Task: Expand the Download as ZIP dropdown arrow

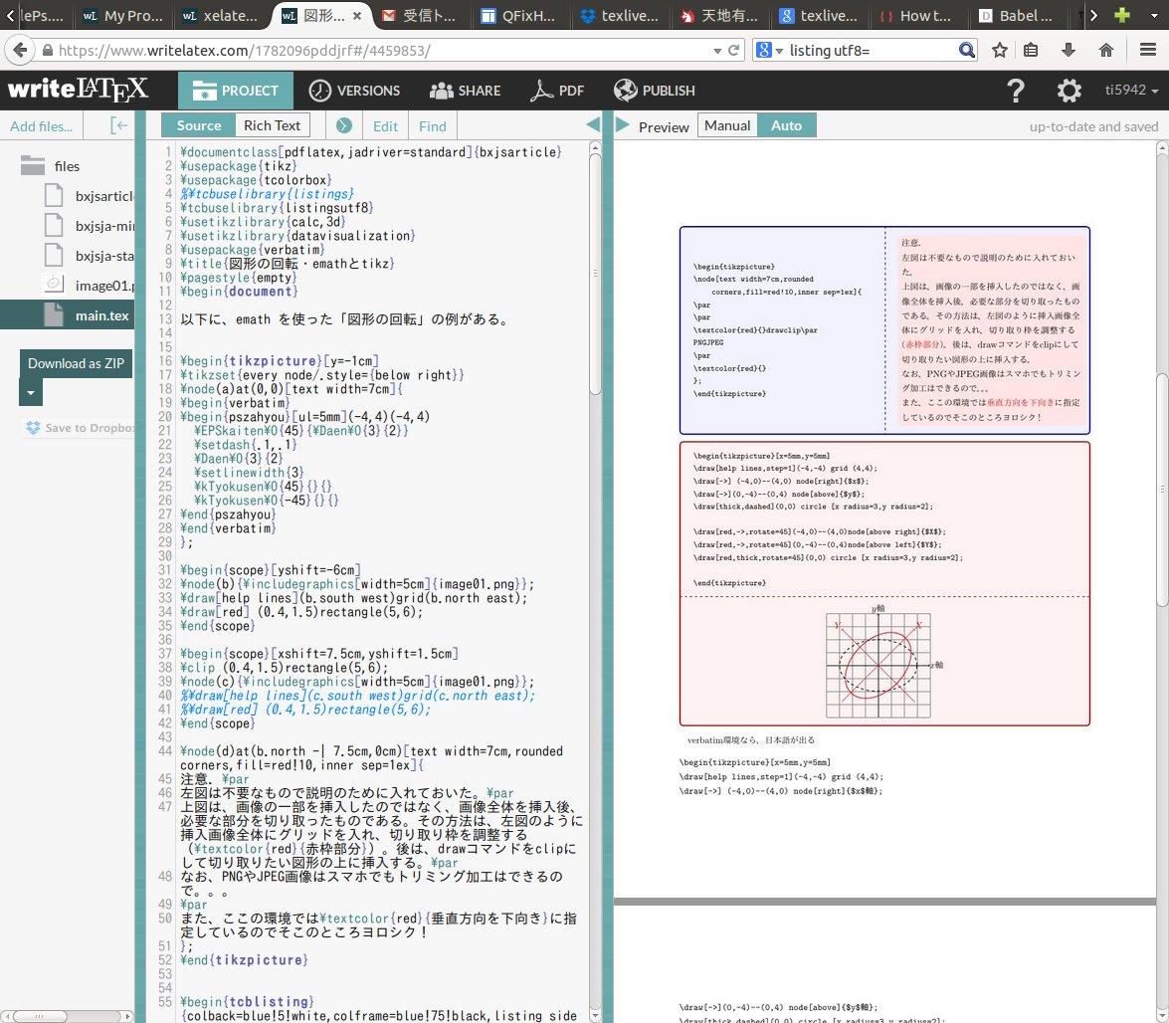Action: point(31,392)
